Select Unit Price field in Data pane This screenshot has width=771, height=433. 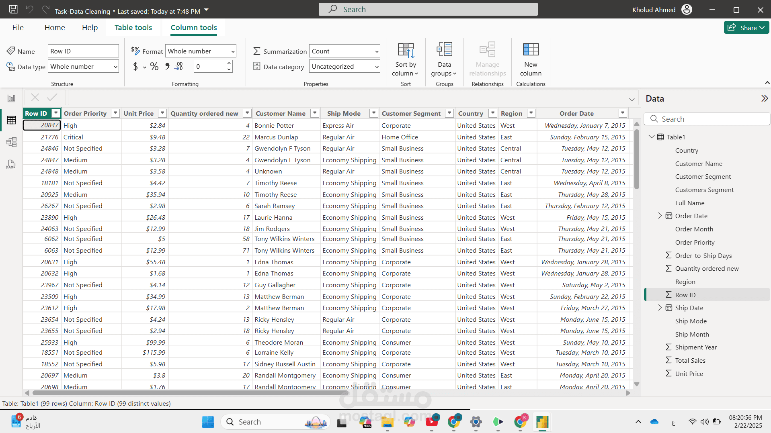tap(689, 374)
